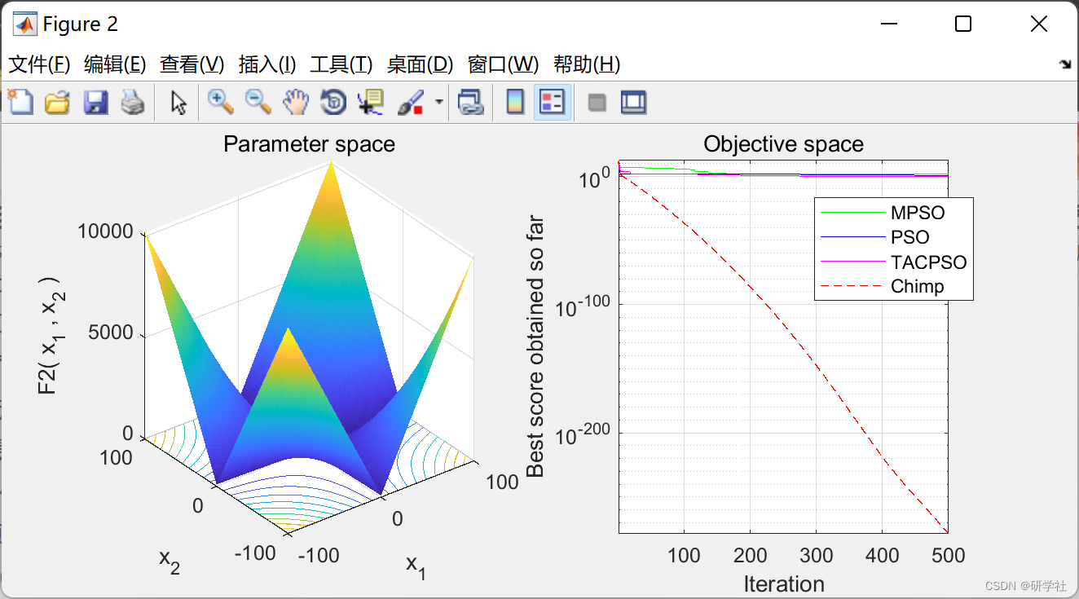Image resolution: width=1079 pixels, height=599 pixels.
Task: Print the figure using the printer icon
Action: tap(133, 102)
